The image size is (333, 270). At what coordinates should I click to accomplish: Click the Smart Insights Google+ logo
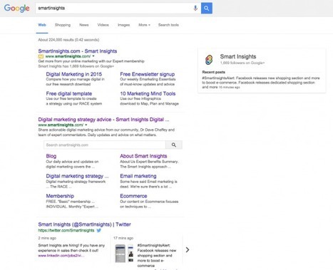(x=209, y=60)
